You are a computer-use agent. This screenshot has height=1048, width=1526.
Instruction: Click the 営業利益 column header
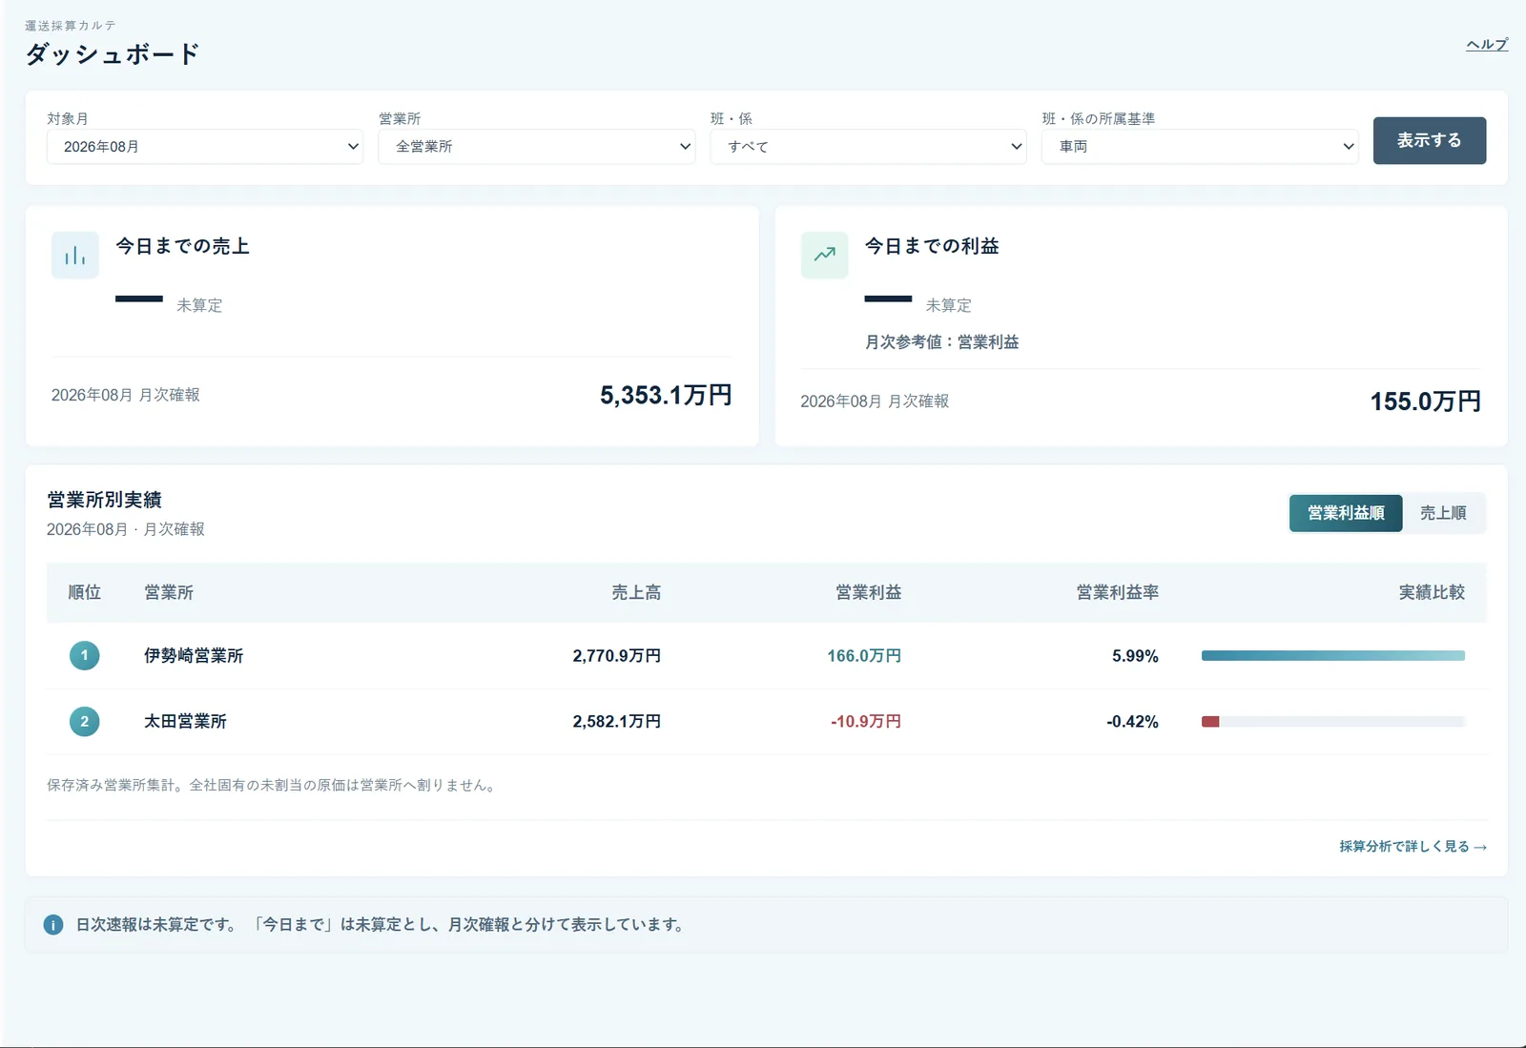tap(868, 592)
